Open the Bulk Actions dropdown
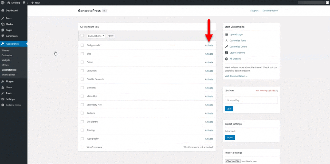This screenshot has width=330, height=164. (x=96, y=36)
